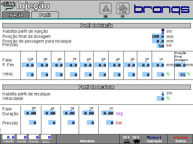193x144 pixels.
Task: Edit Duração field for recalque phase 5ª
Action: click(31, 113)
